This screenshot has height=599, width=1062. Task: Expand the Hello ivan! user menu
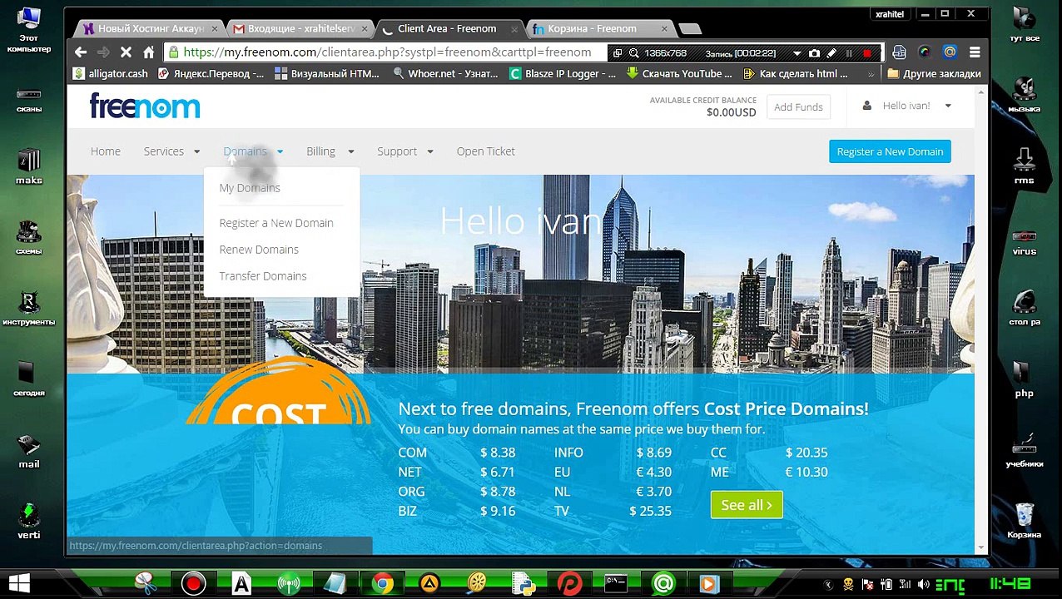[x=907, y=106]
